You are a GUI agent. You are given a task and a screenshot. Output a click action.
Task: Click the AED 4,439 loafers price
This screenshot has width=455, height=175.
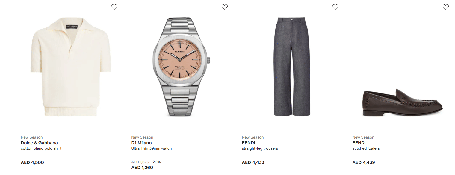[364, 162]
